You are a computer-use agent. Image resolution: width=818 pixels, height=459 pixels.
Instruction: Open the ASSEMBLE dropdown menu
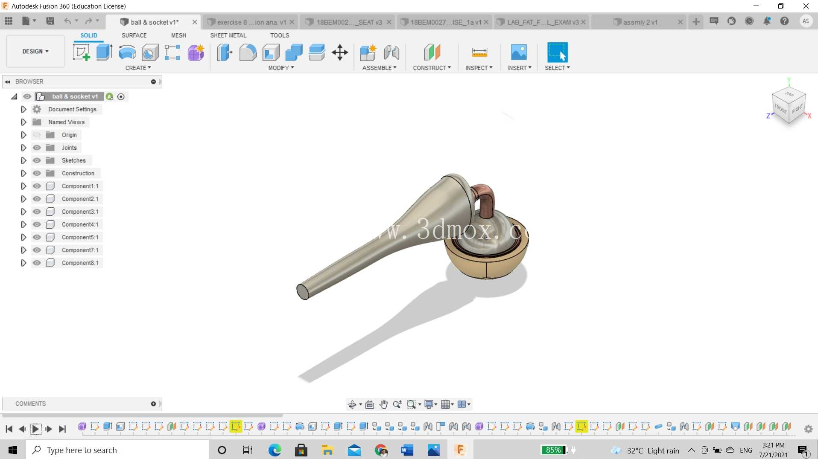[x=379, y=68]
